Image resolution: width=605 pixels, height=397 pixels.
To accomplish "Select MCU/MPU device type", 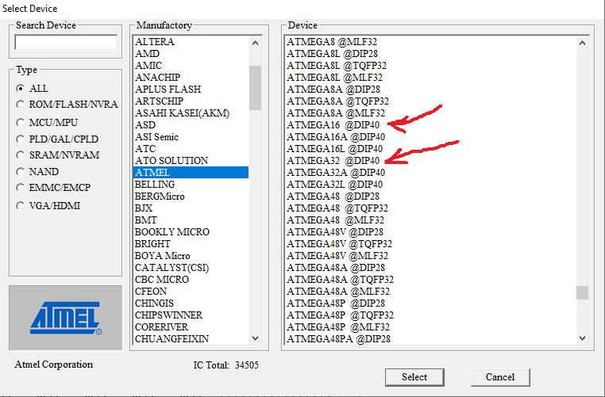I will click(21, 122).
